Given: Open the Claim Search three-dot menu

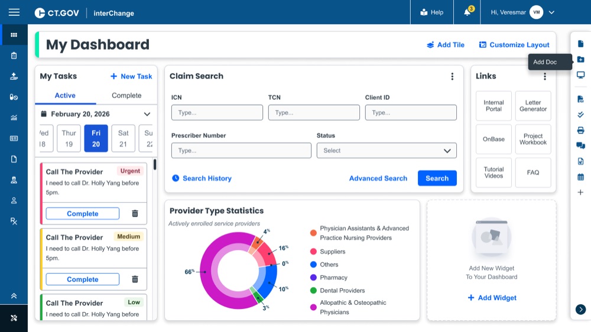Looking at the screenshot, I should 452,76.
